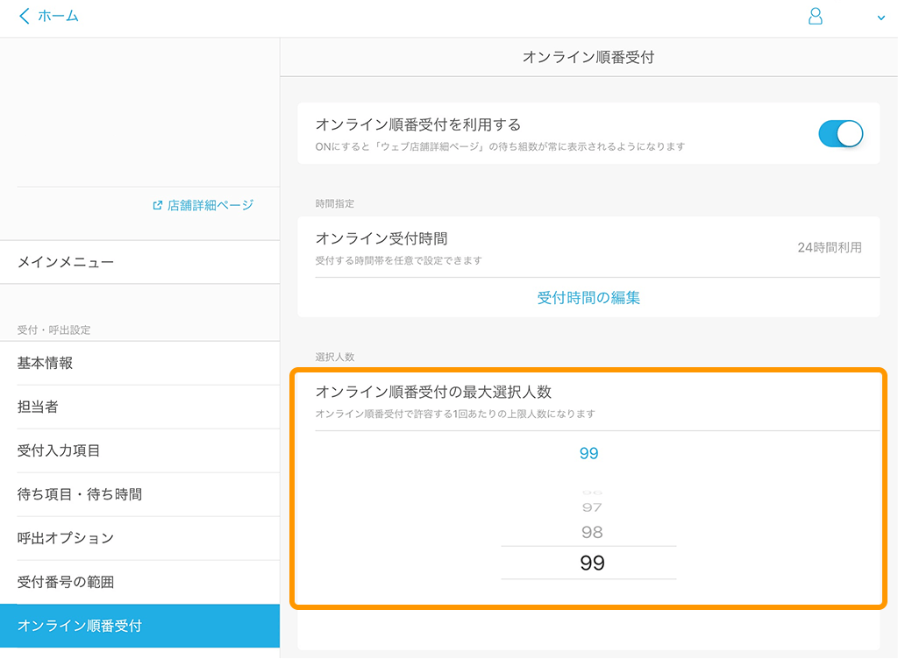The width and height of the screenshot is (898, 659).
Task: Click the ホーム back label
Action: [x=58, y=16]
